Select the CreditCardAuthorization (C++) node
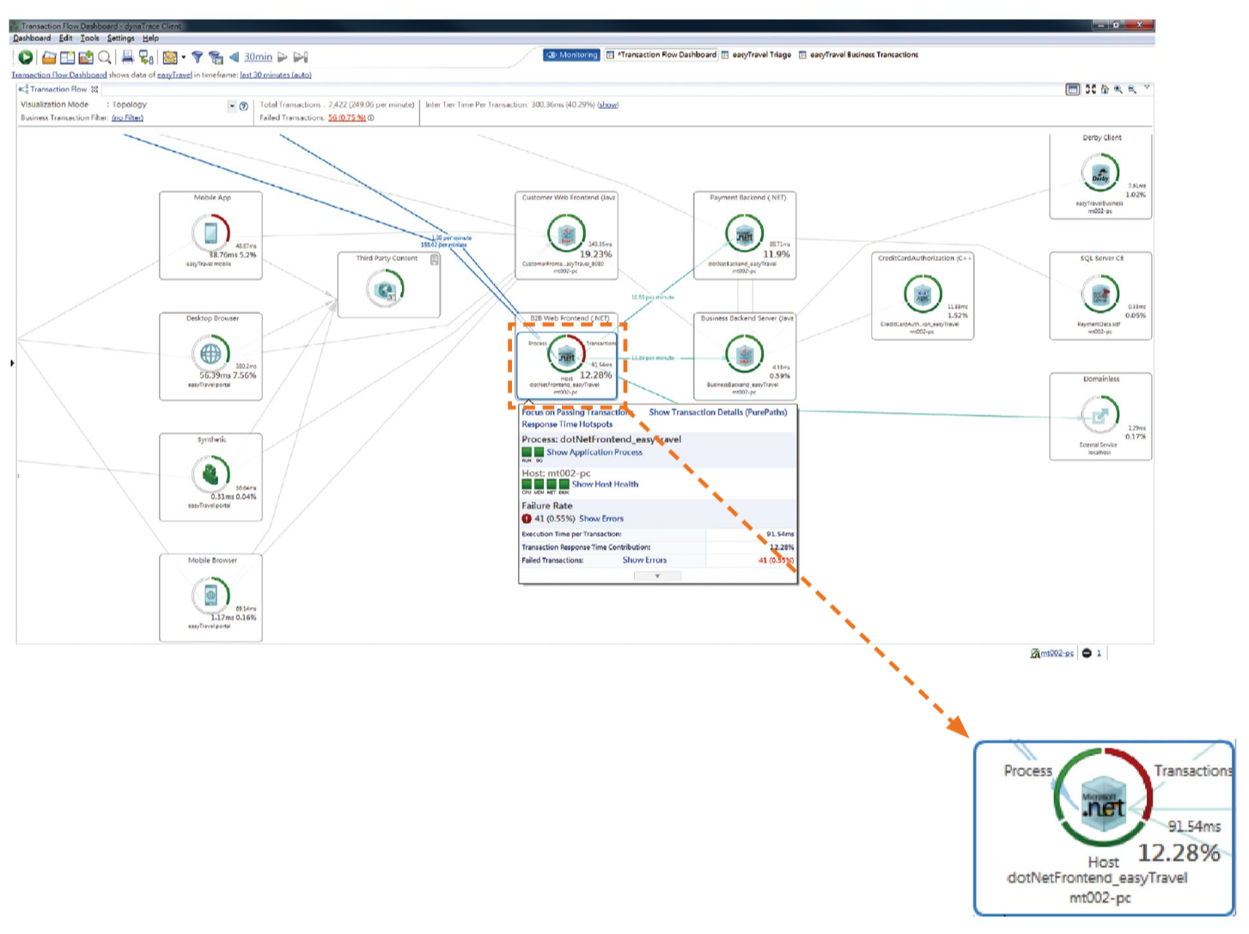This screenshot has height=934, width=1249. coord(923,296)
